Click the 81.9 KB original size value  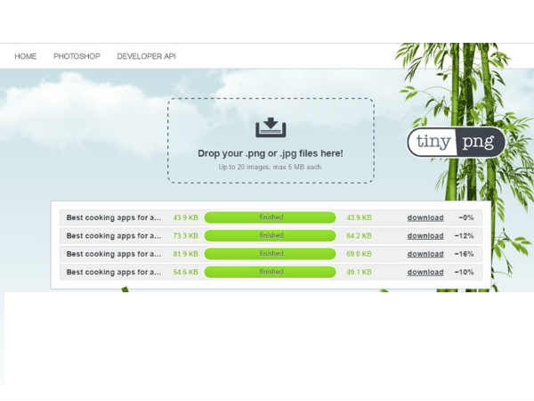click(x=186, y=254)
